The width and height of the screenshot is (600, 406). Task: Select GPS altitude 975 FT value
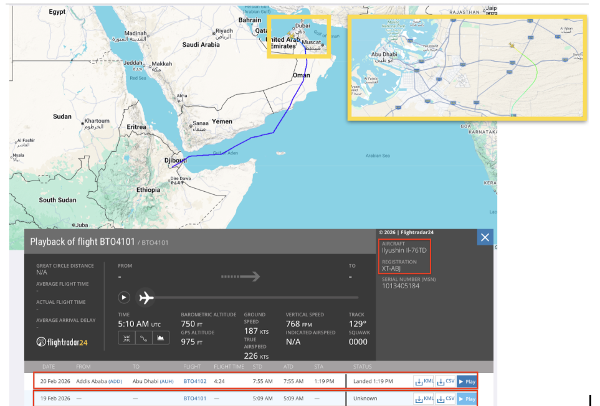pyautogui.click(x=192, y=342)
